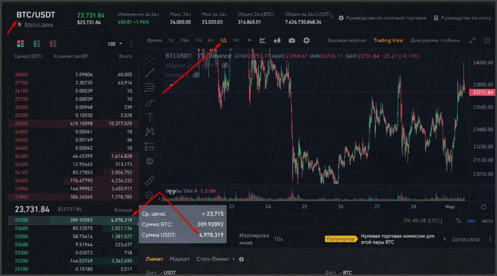Select Лимит order tab
This screenshot has height=276, width=497.
[x=154, y=259]
